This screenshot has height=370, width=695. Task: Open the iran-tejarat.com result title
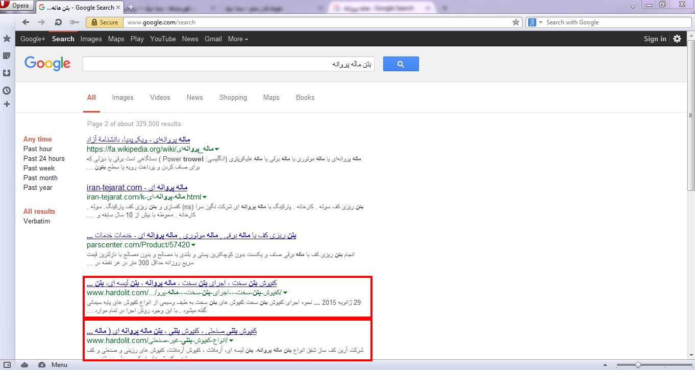tap(137, 187)
